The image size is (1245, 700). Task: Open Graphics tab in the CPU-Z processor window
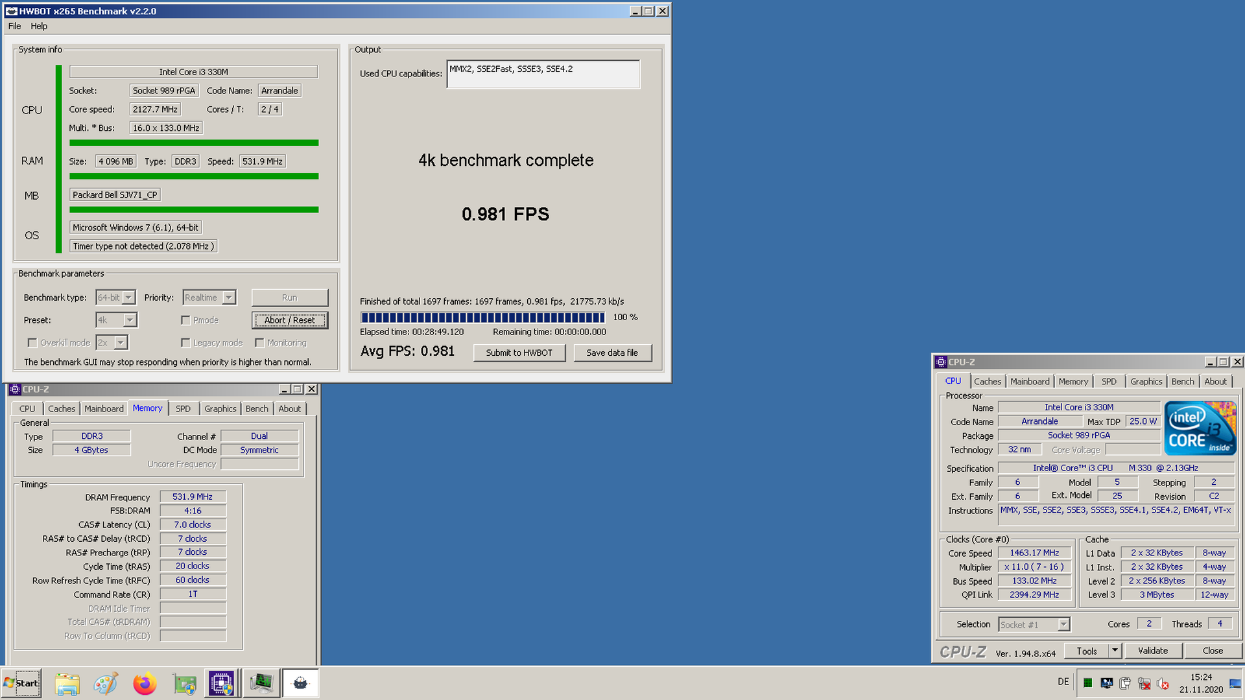(1146, 382)
